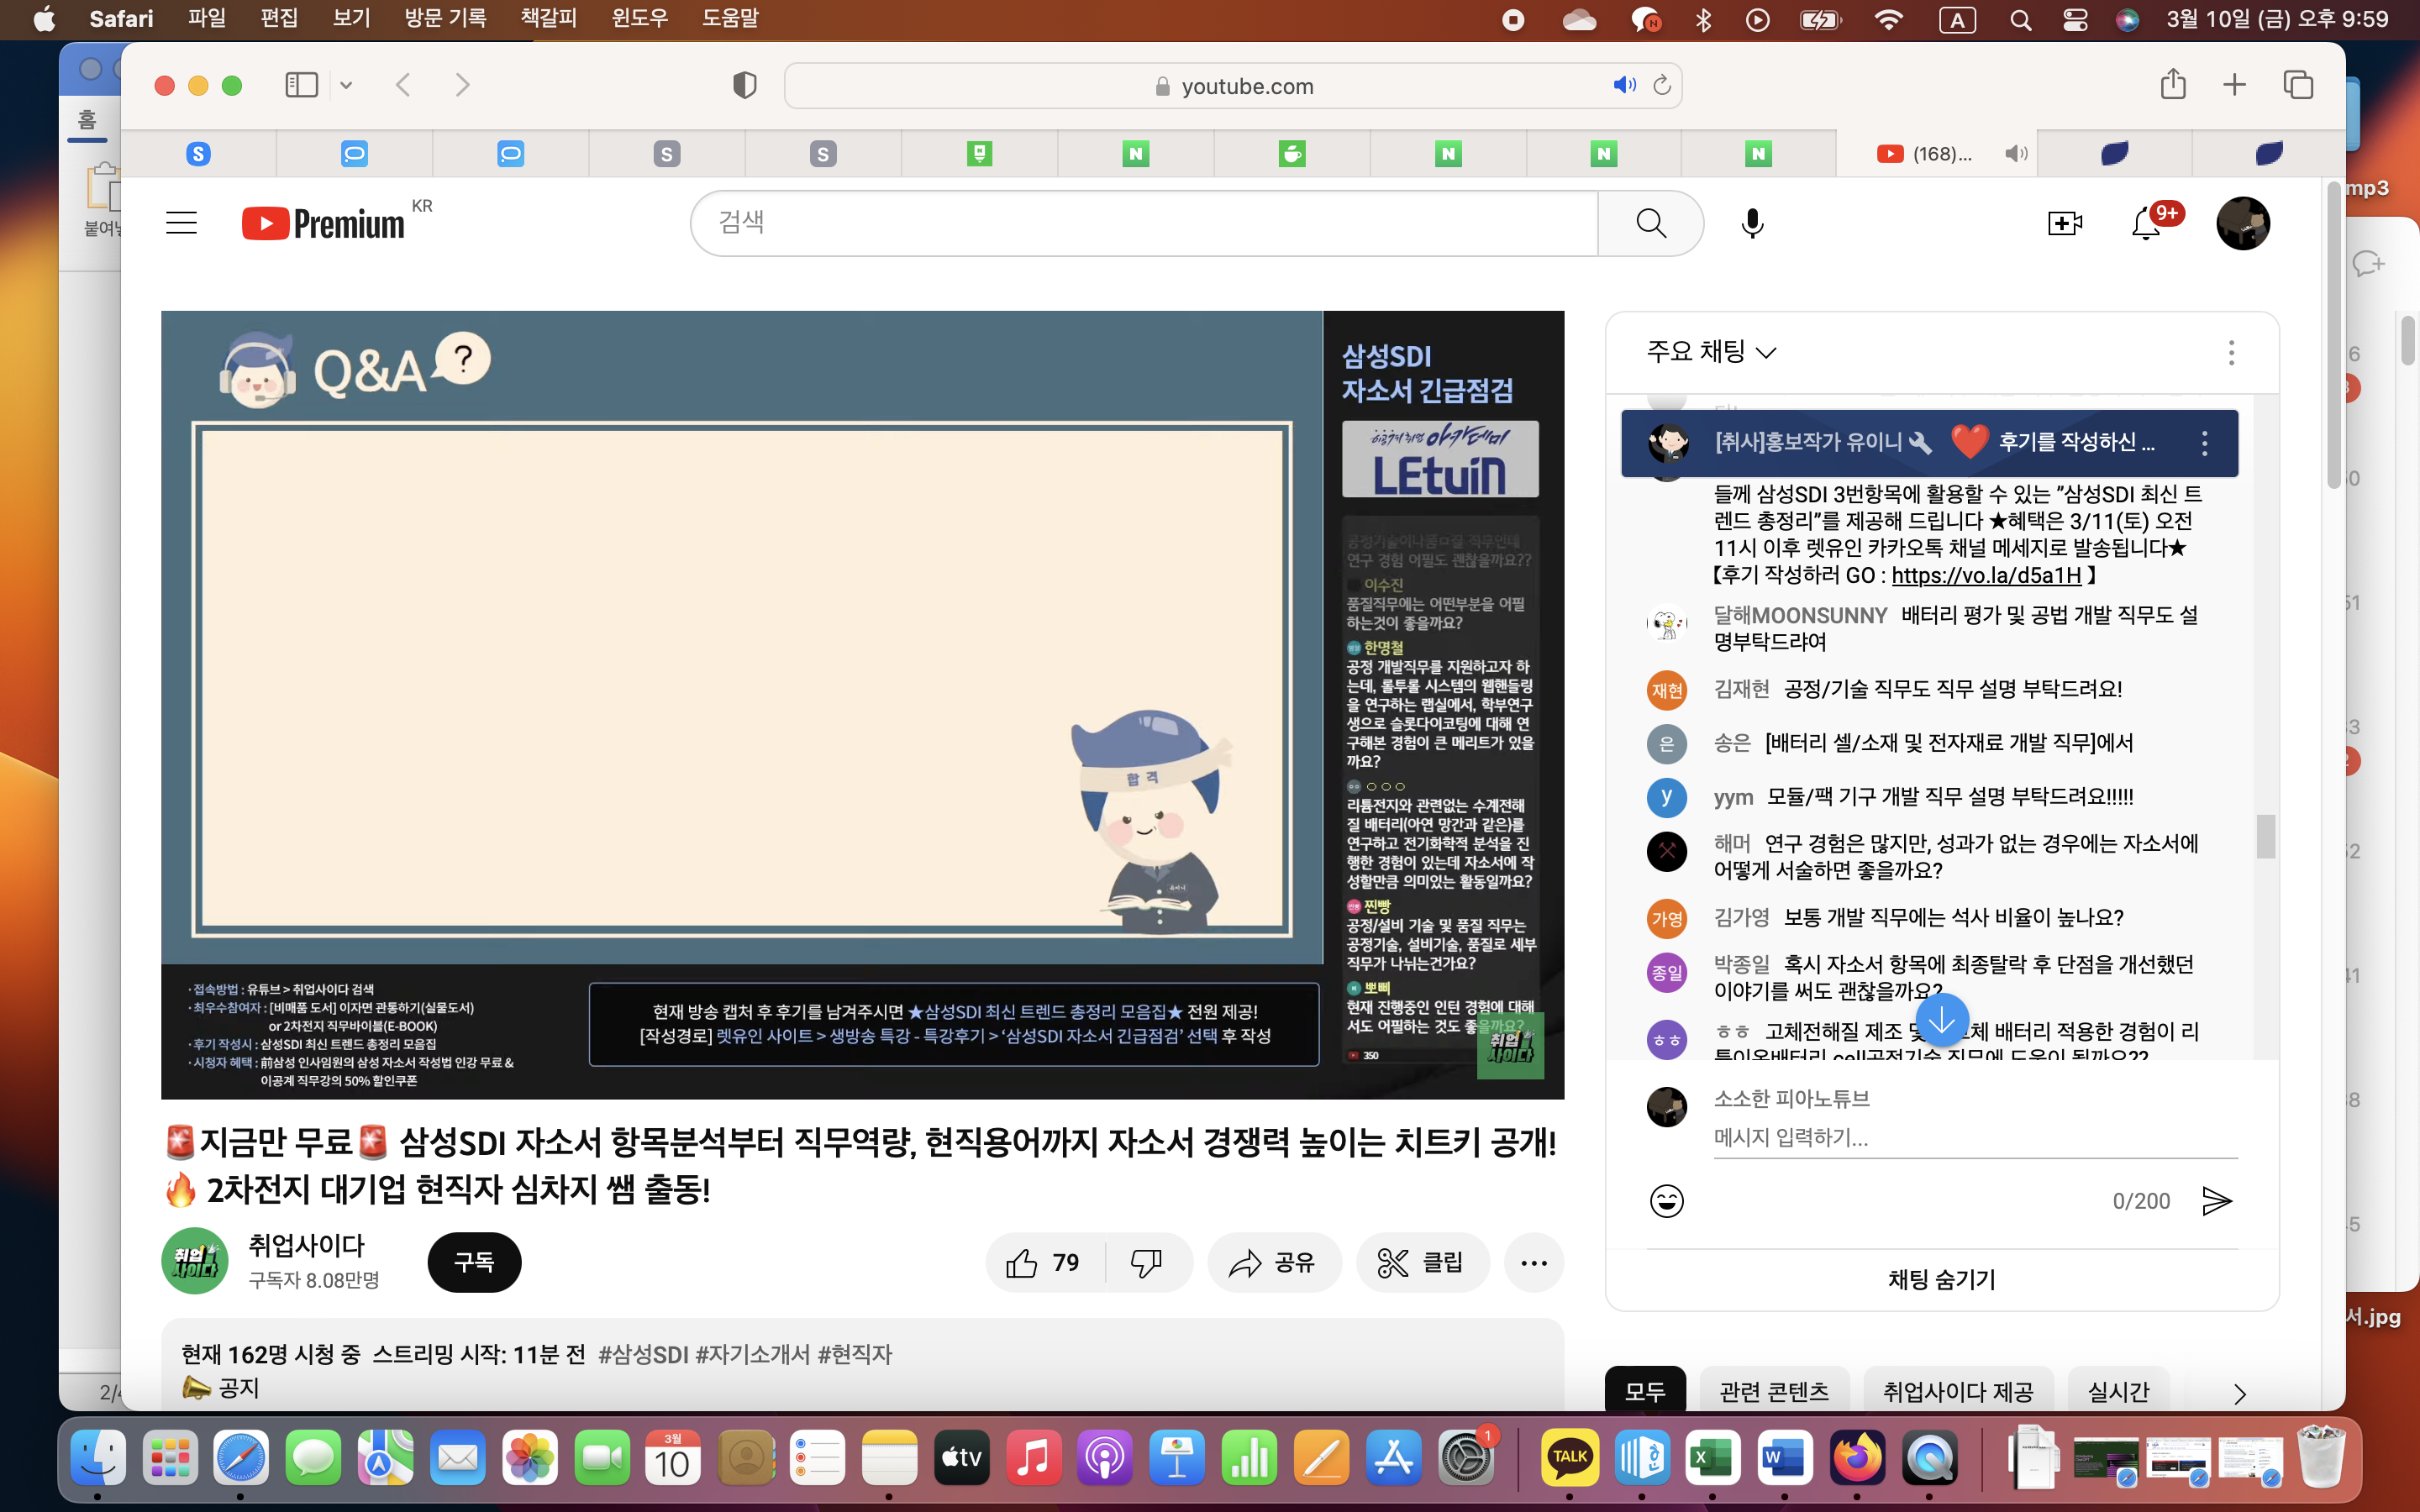The width and height of the screenshot is (2420, 1512).
Task: Open KakaoTalk from the Dock
Action: 1569,1457
